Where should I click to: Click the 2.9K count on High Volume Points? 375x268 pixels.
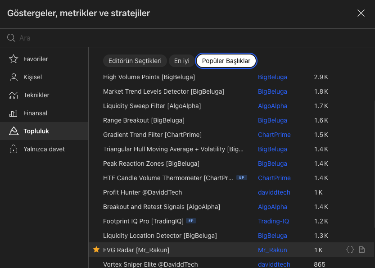(x=321, y=77)
